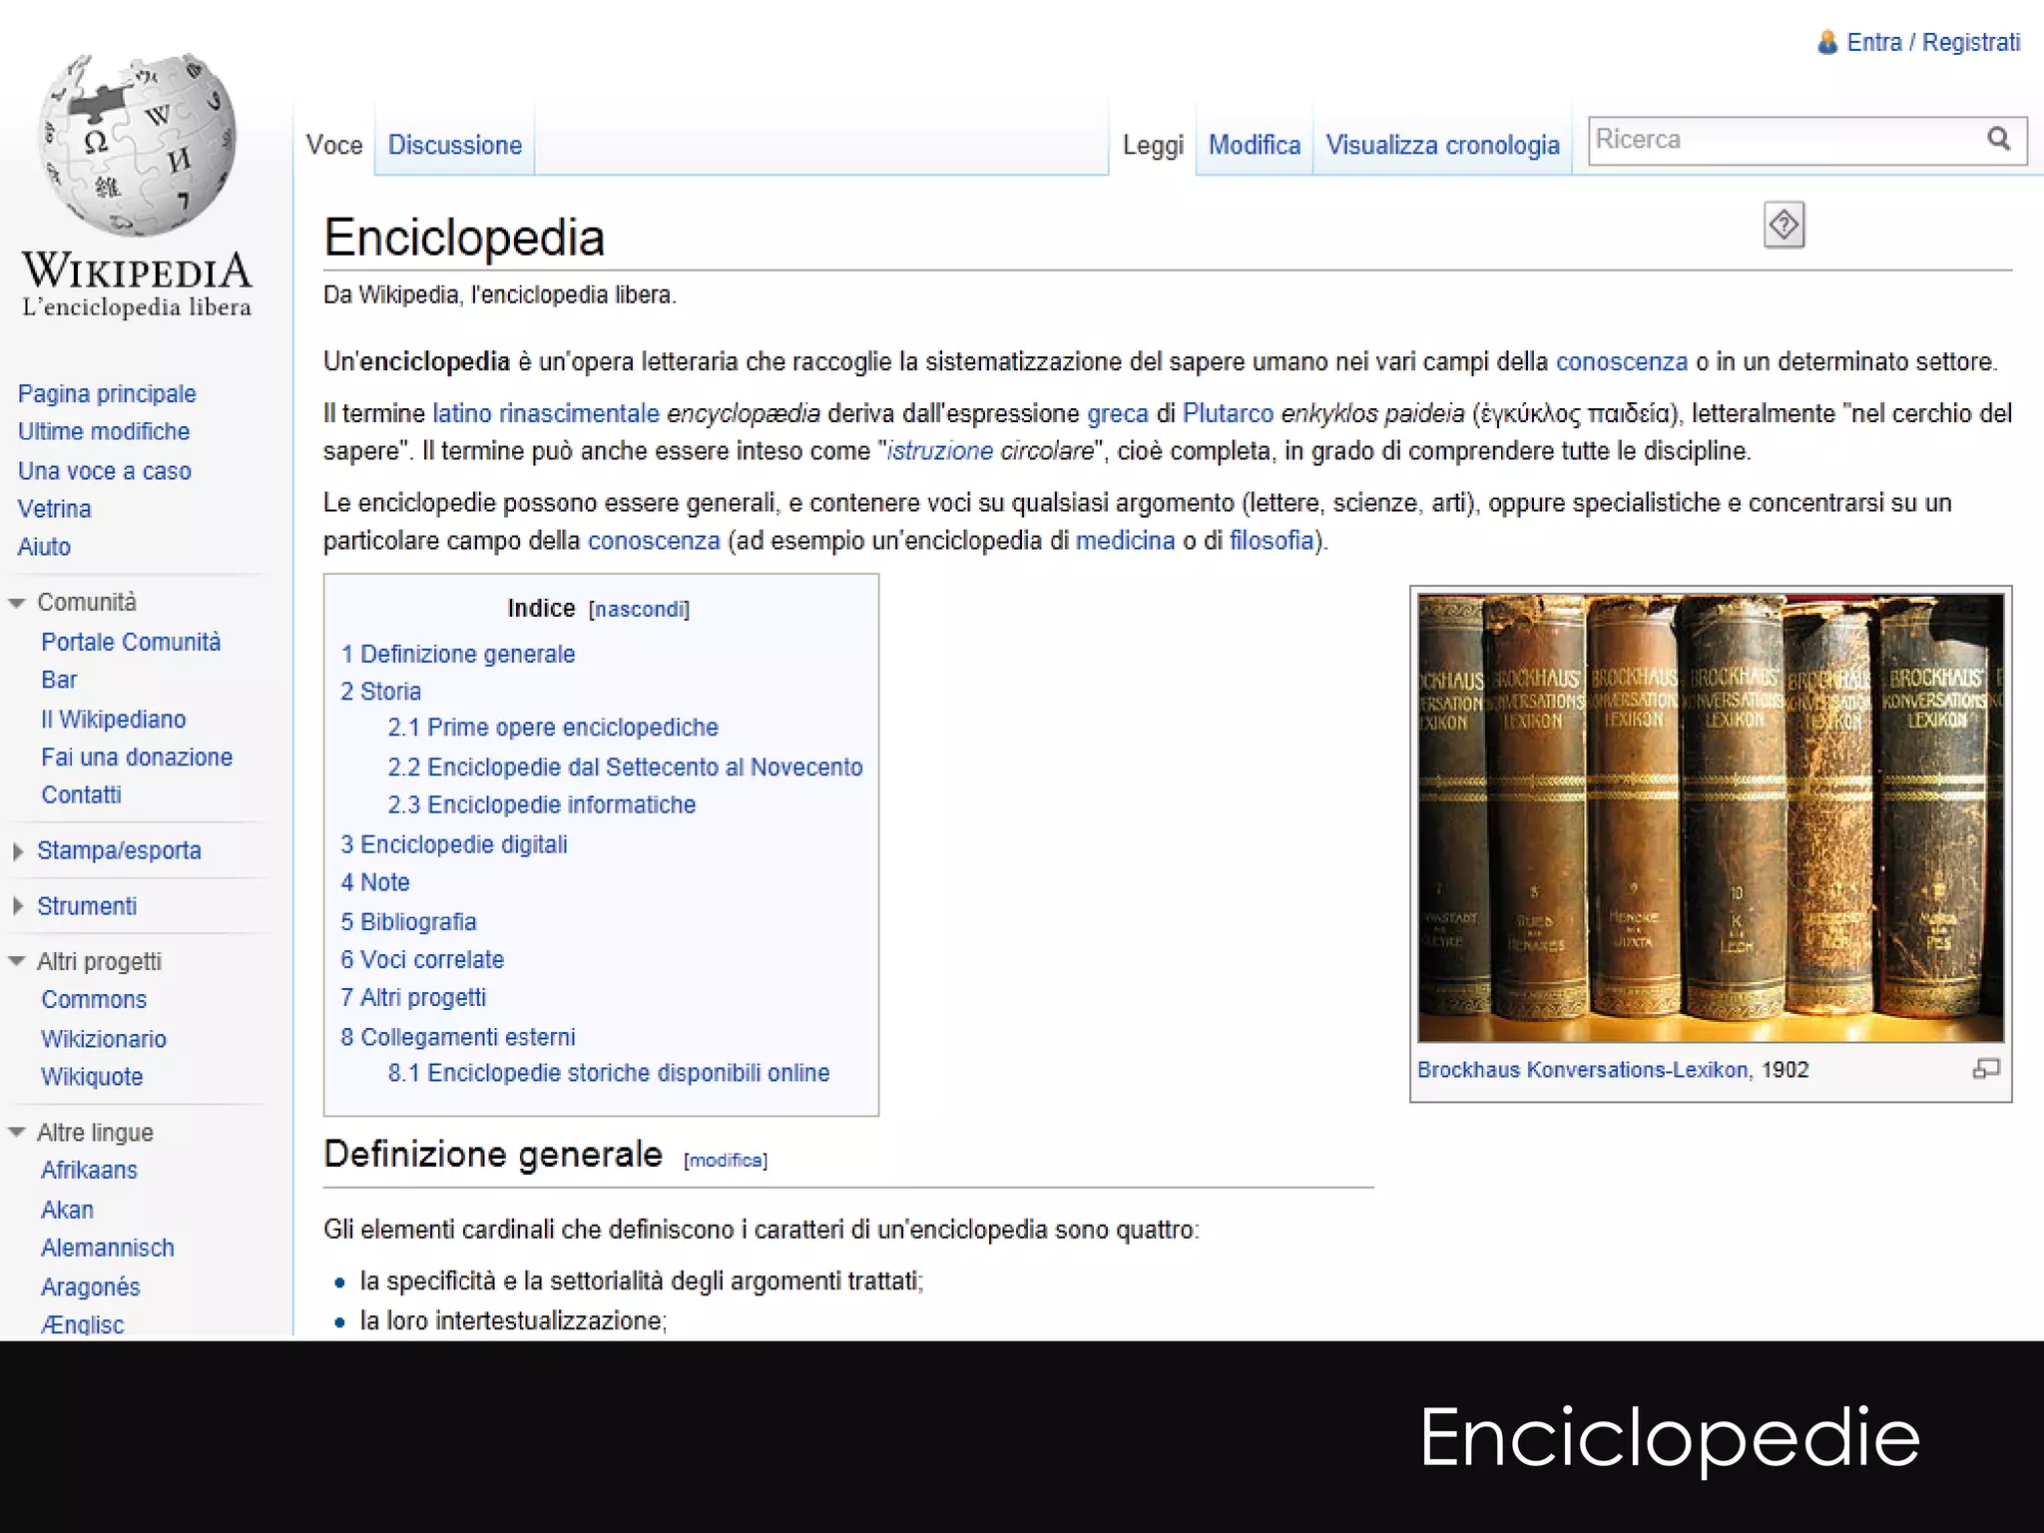The height and width of the screenshot is (1533, 2044).
Task: Jump to 6 Voci correlate
Action: pyautogui.click(x=422, y=960)
